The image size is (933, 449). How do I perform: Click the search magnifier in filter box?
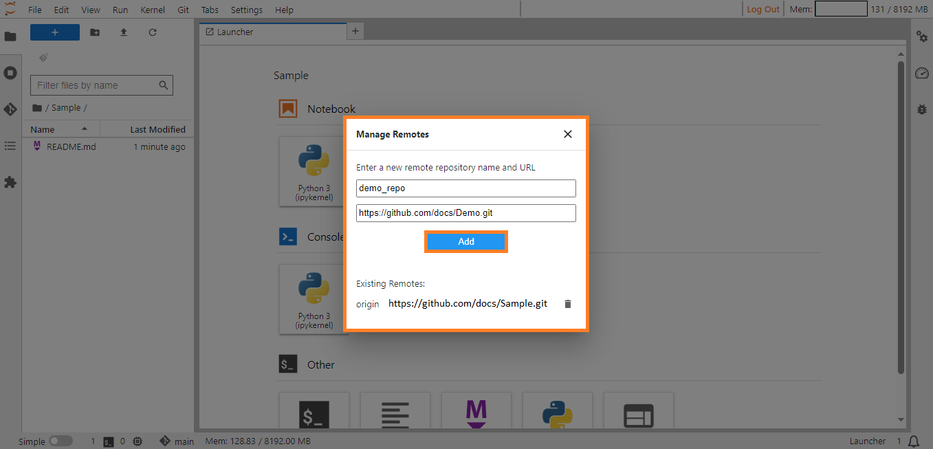click(164, 85)
